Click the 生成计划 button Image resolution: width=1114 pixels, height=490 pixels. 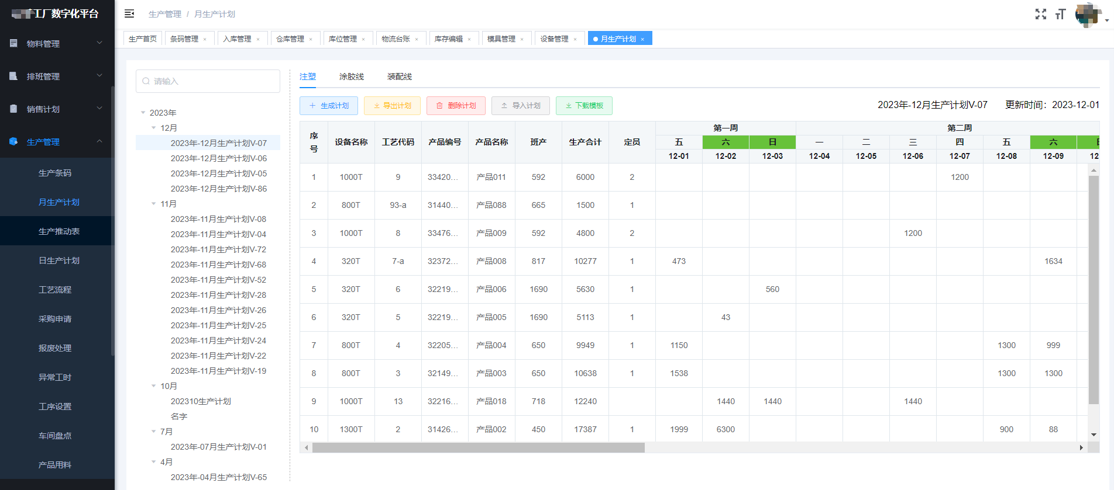(329, 106)
